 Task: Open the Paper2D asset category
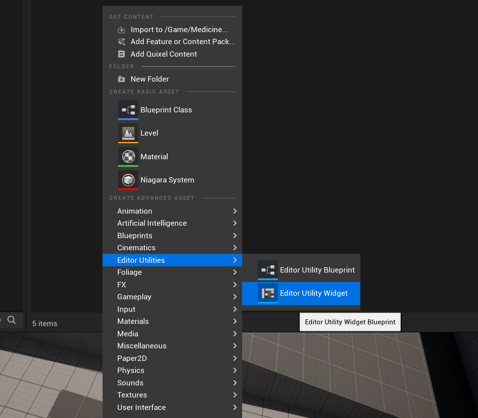(172, 358)
